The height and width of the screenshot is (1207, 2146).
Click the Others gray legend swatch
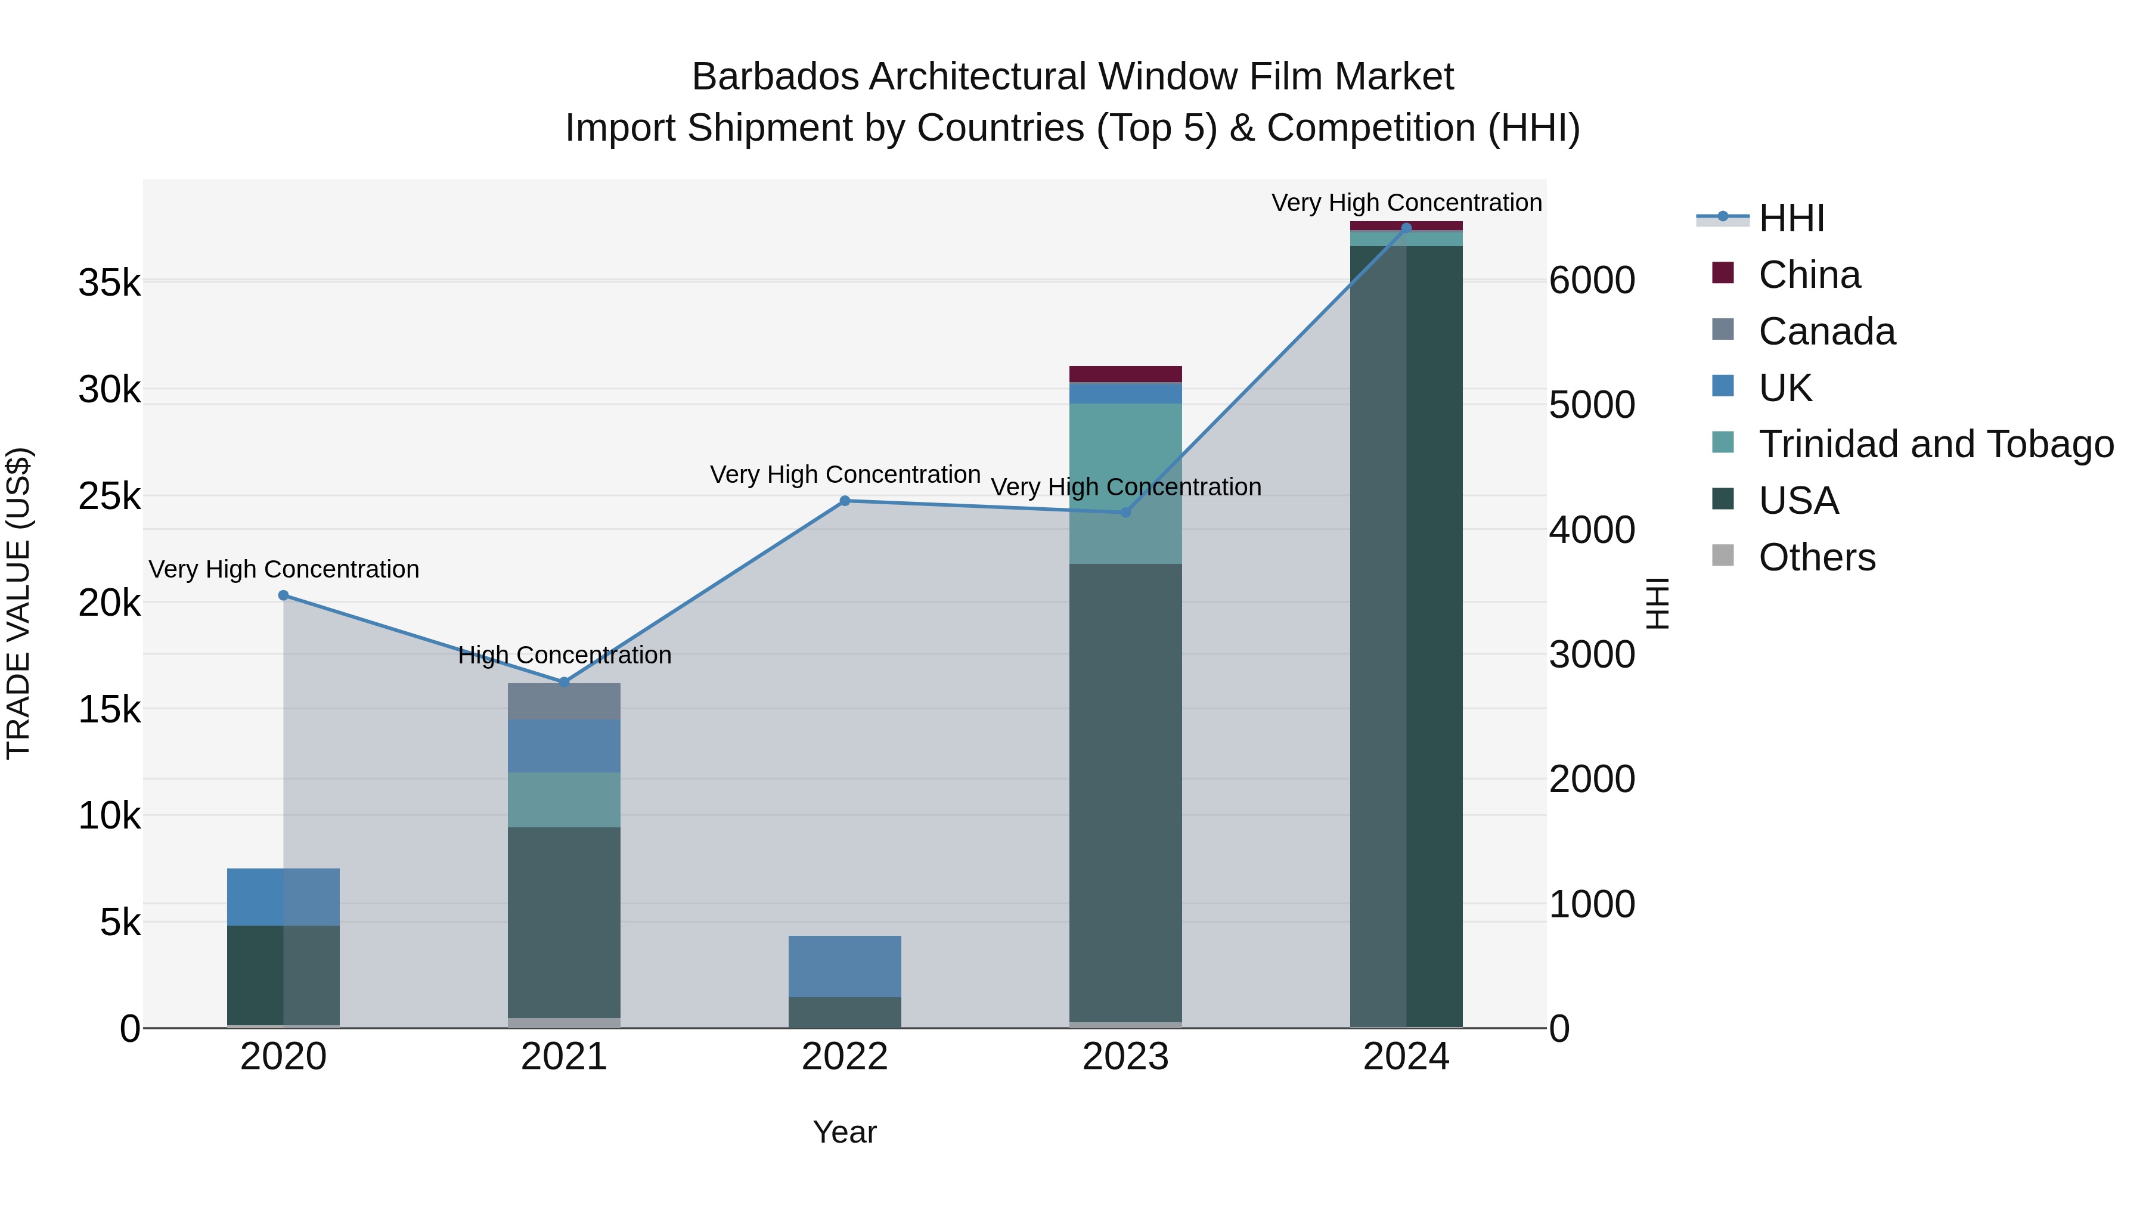click(x=1723, y=555)
